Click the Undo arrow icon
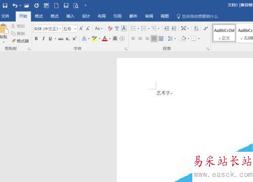253x182 pixels. pyautogui.click(x=15, y=6)
